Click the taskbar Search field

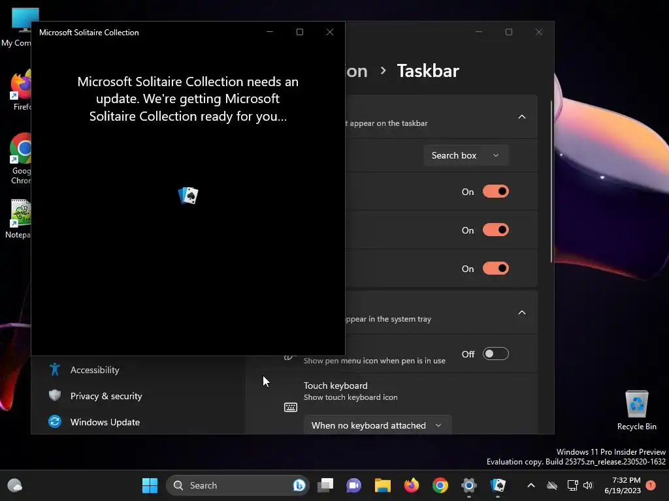238,485
